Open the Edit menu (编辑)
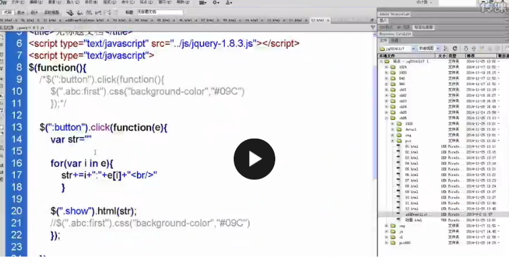 pyautogui.click(x=36, y=2)
